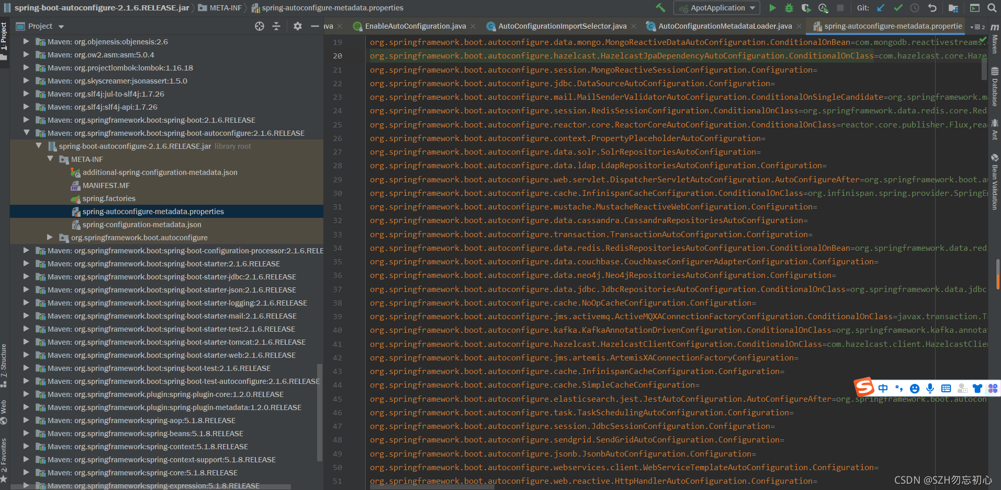Hide the Project panel with minus icon
This screenshot has width=1001, height=490.
[314, 26]
